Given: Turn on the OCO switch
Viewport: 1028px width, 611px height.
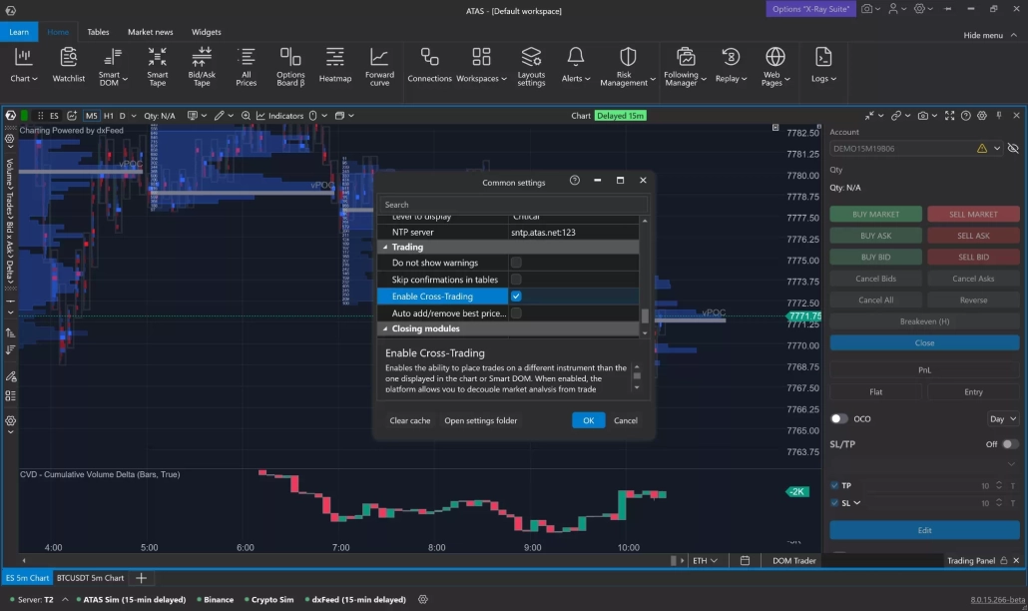Looking at the screenshot, I should pyautogui.click(x=838, y=419).
